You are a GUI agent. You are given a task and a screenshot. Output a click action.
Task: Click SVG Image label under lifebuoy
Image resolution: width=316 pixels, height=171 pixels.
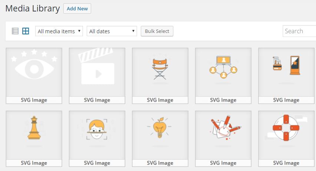coord(286,163)
